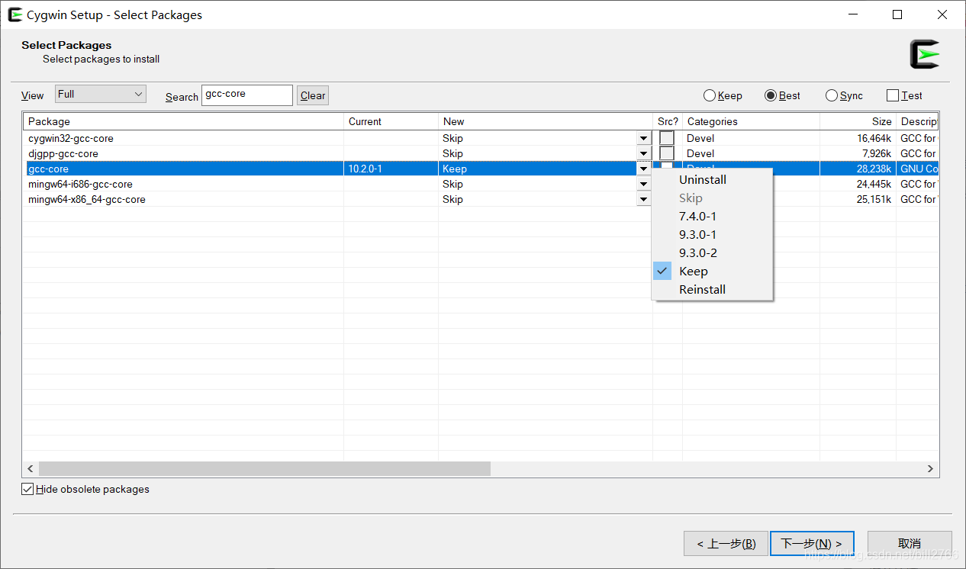Open the View Full dropdown
This screenshot has height=569, width=966.
[x=100, y=94]
